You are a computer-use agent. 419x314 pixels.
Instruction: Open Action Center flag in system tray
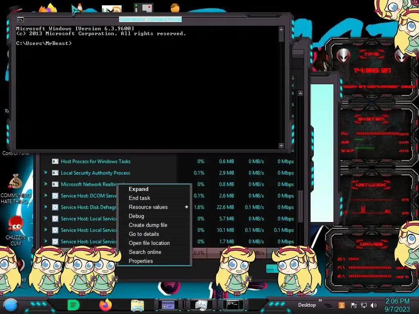(x=354, y=305)
